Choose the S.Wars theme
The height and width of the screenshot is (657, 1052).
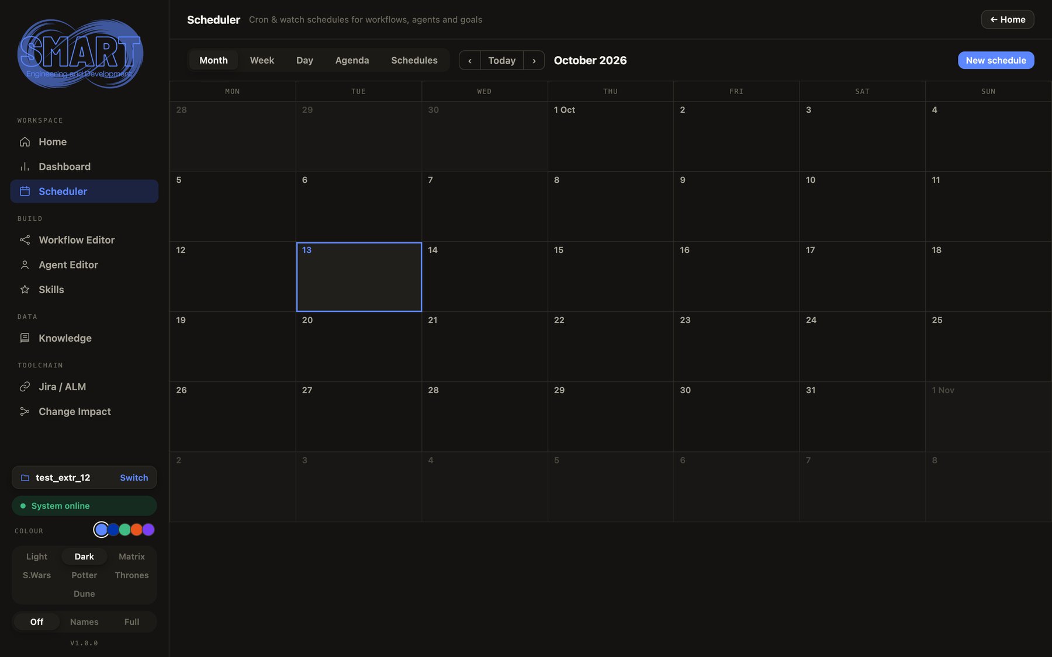point(37,575)
